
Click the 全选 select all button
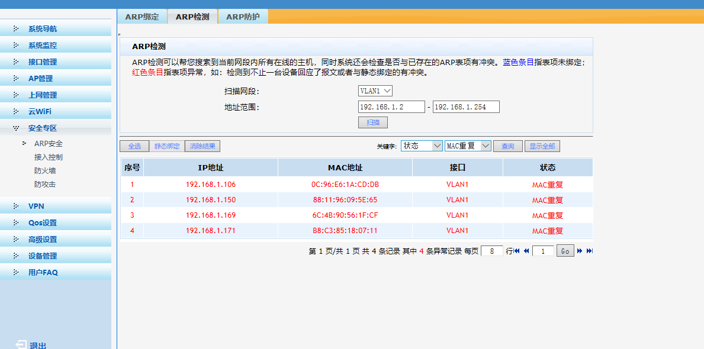134,146
